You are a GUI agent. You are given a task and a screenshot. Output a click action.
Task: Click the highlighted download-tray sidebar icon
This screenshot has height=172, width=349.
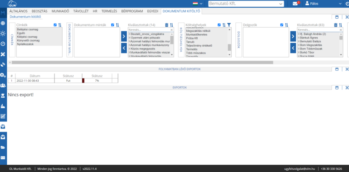[3, 127]
